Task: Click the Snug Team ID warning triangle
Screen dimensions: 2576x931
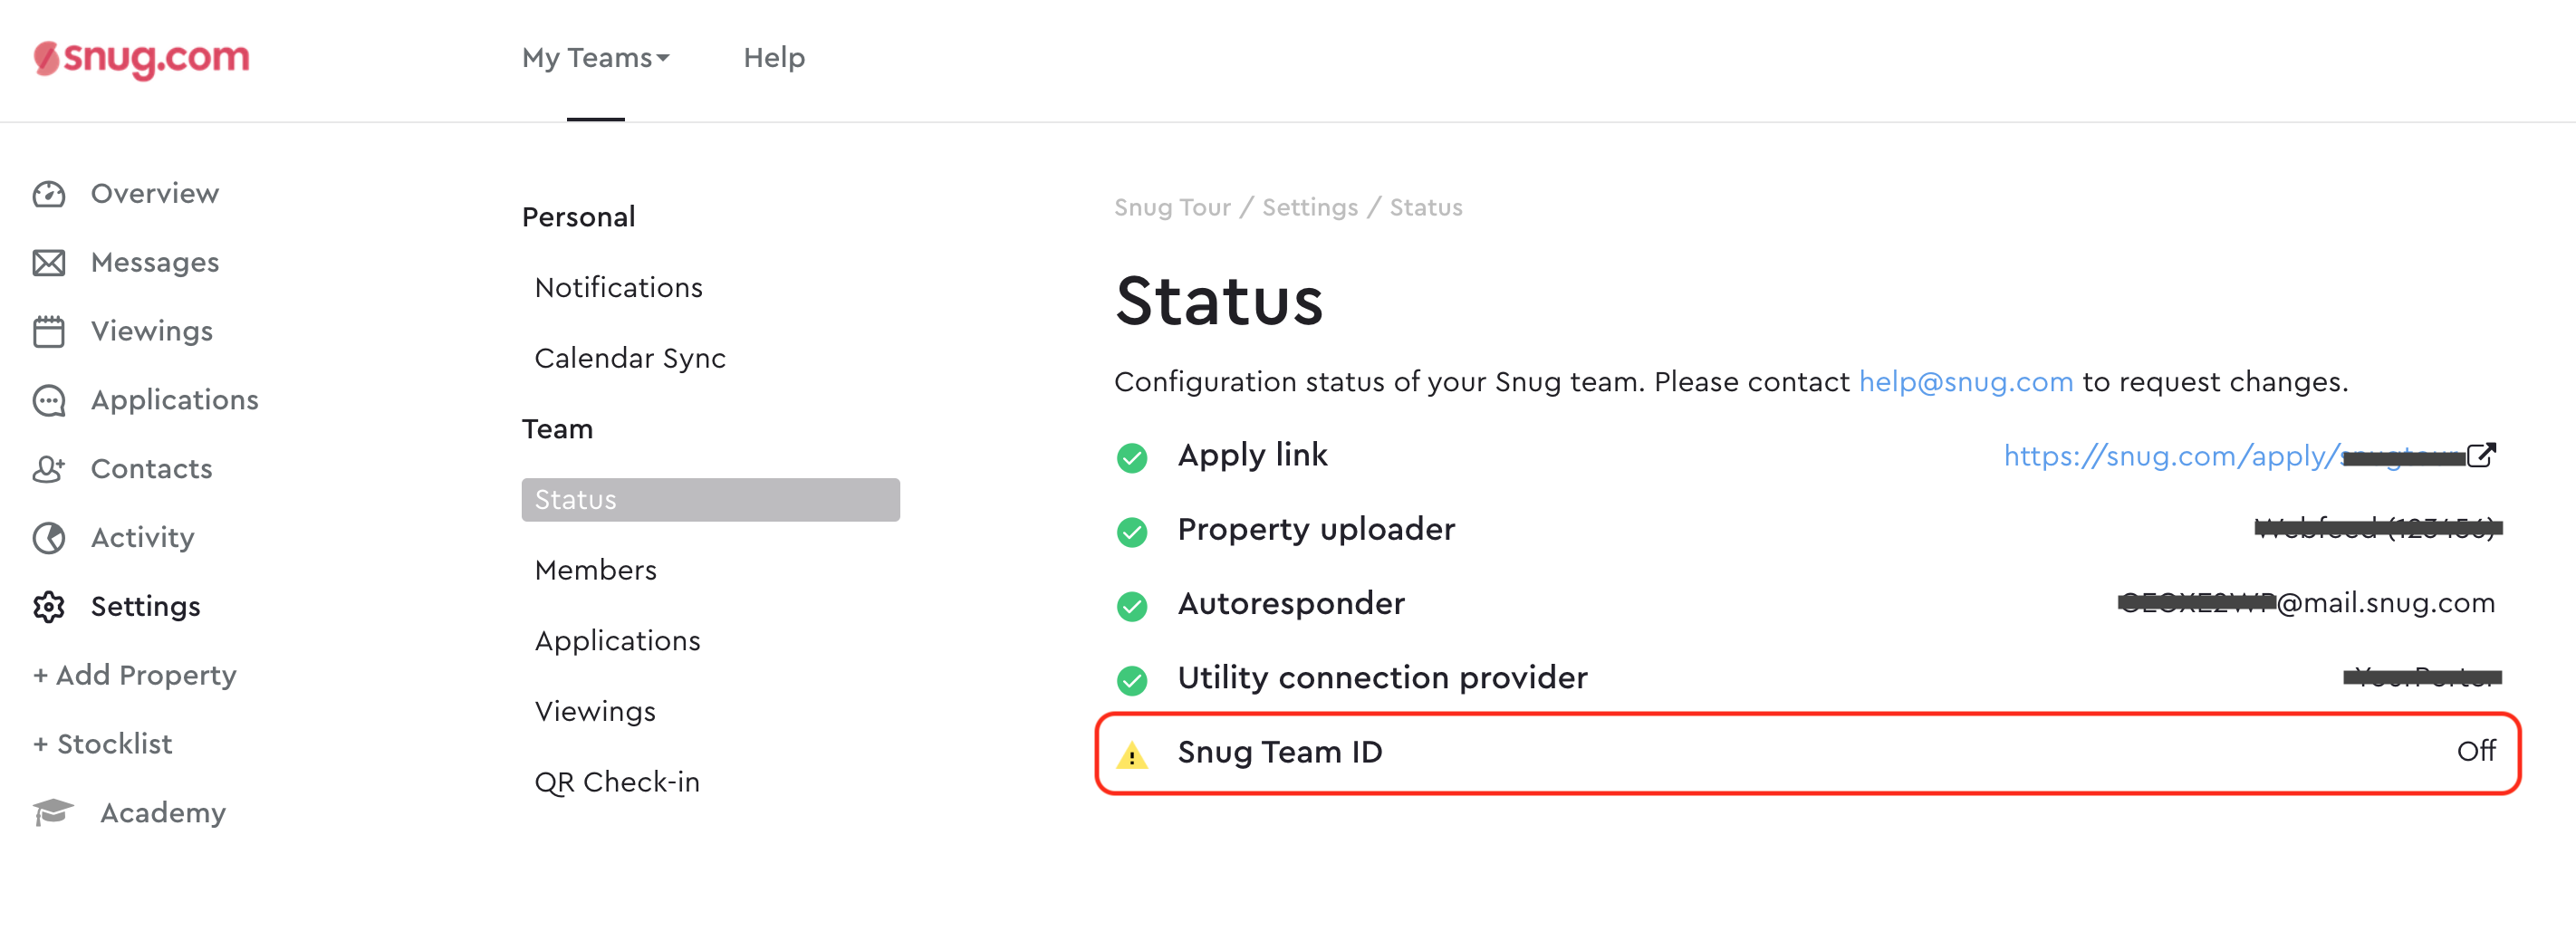Action: [1131, 755]
